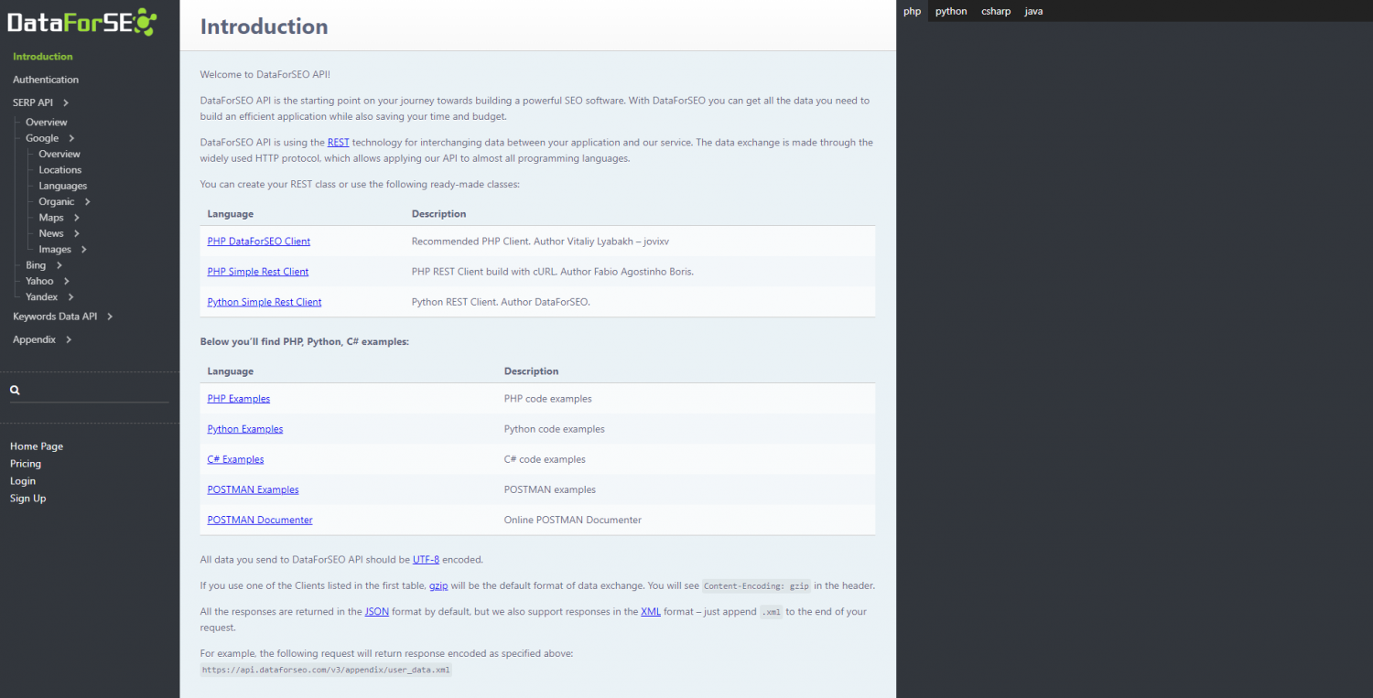1373x698 pixels.
Task: Select Authentication in the sidebar
Action: (45, 79)
